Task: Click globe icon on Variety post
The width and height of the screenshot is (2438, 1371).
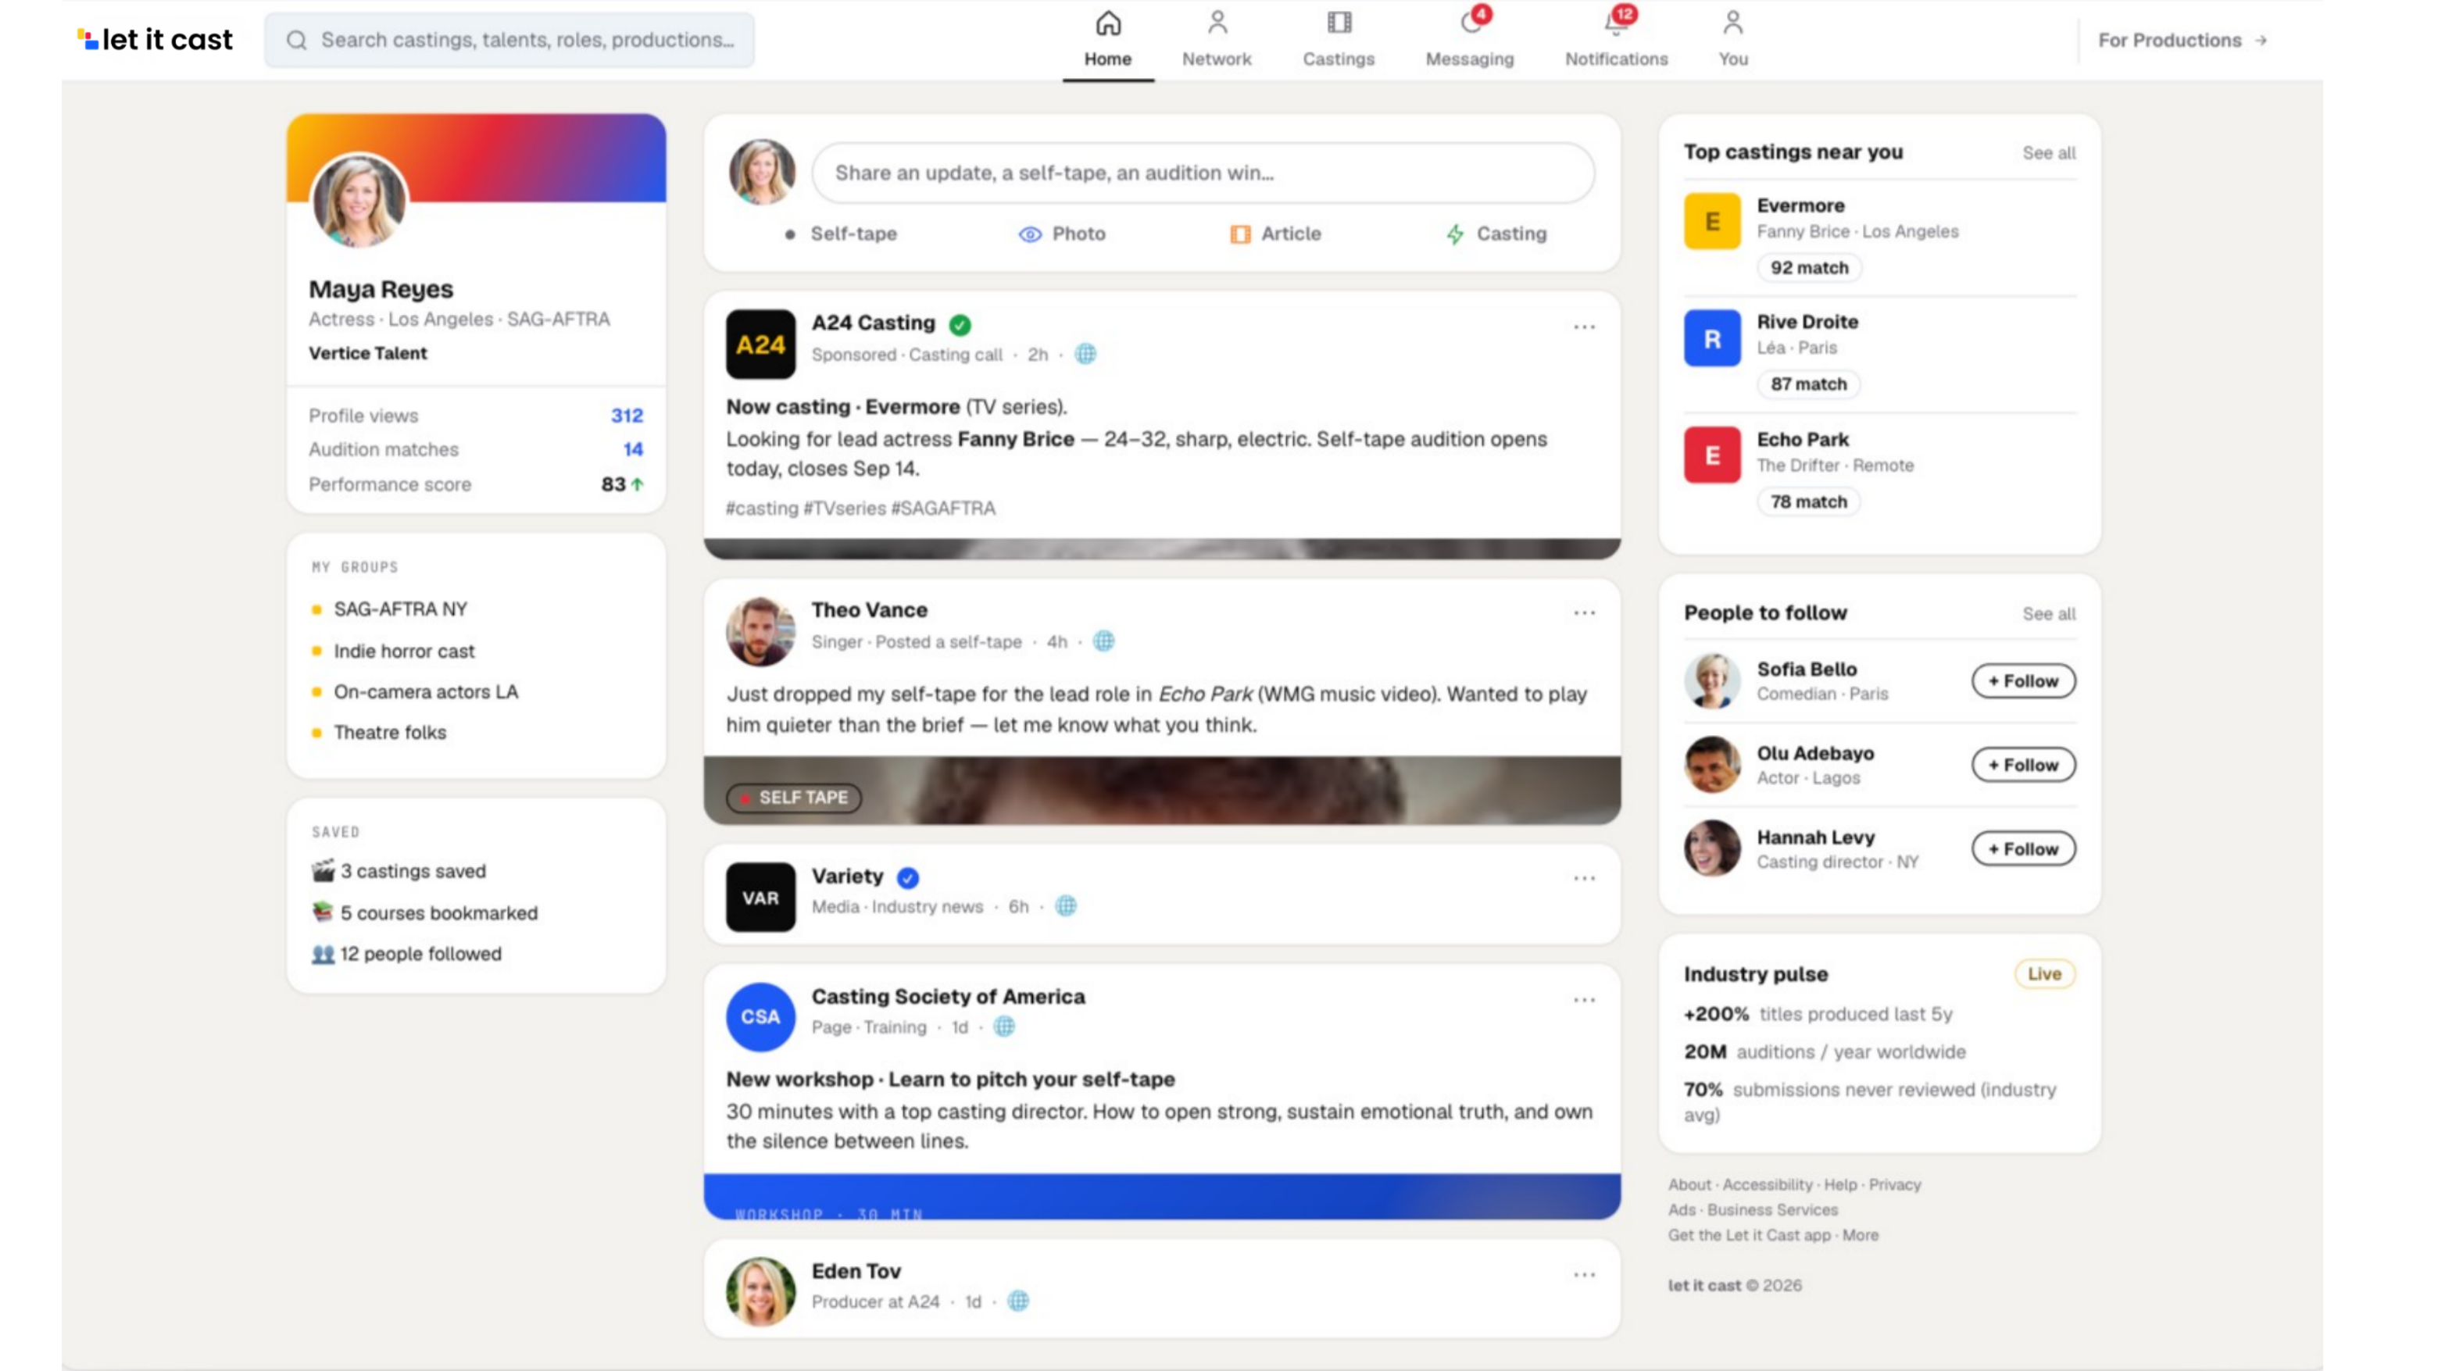Action: [x=1066, y=906]
